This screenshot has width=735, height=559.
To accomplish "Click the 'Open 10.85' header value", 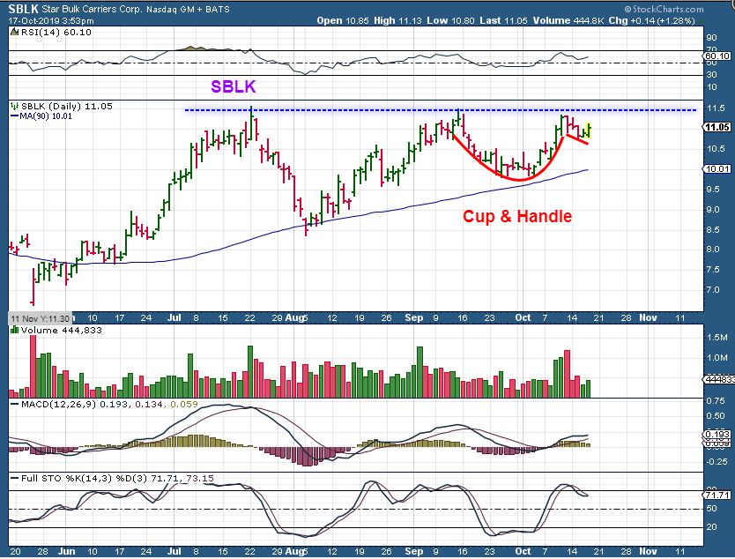I will (343, 20).
